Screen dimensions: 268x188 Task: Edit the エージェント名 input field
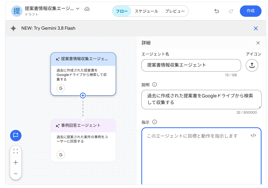tap(191, 65)
